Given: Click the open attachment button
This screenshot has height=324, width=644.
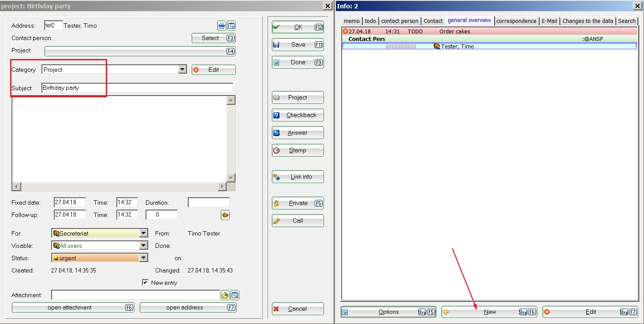Looking at the screenshot, I should 73,308.
